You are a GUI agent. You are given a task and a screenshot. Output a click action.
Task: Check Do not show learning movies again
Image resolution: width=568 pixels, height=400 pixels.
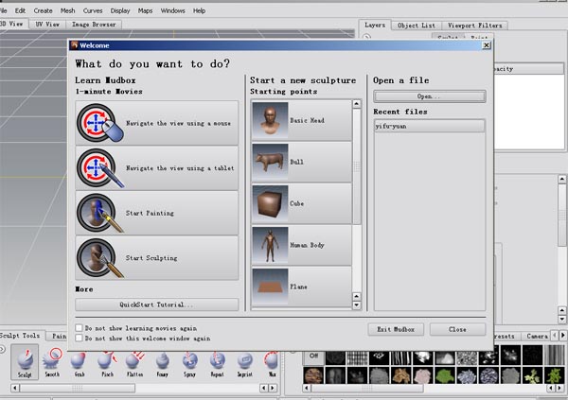(79, 328)
